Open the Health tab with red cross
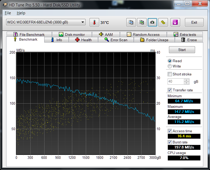Screen dimensions: 210x170 point(83,40)
